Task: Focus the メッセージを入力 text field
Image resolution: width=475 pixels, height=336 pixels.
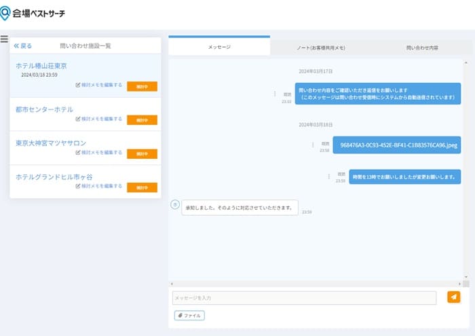Action: pos(304,298)
